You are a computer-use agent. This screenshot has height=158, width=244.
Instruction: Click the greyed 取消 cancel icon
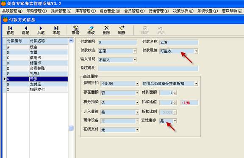click(161, 30)
